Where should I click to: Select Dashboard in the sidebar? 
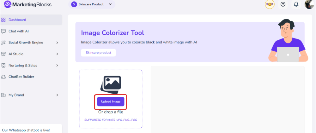(x=17, y=20)
